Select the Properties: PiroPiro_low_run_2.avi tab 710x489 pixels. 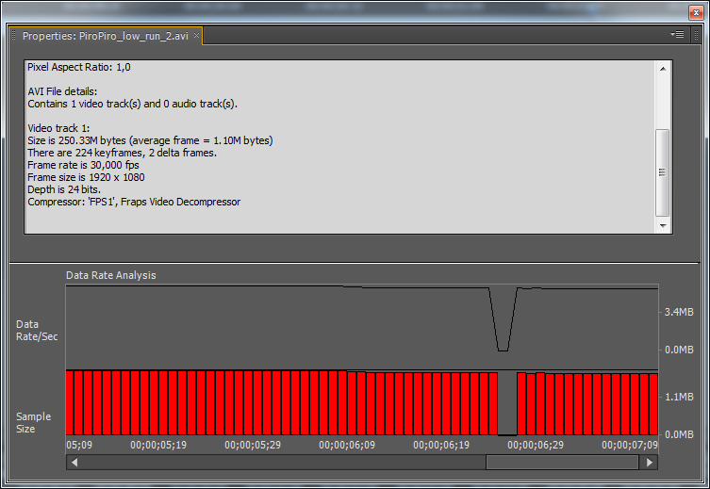coord(105,36)
